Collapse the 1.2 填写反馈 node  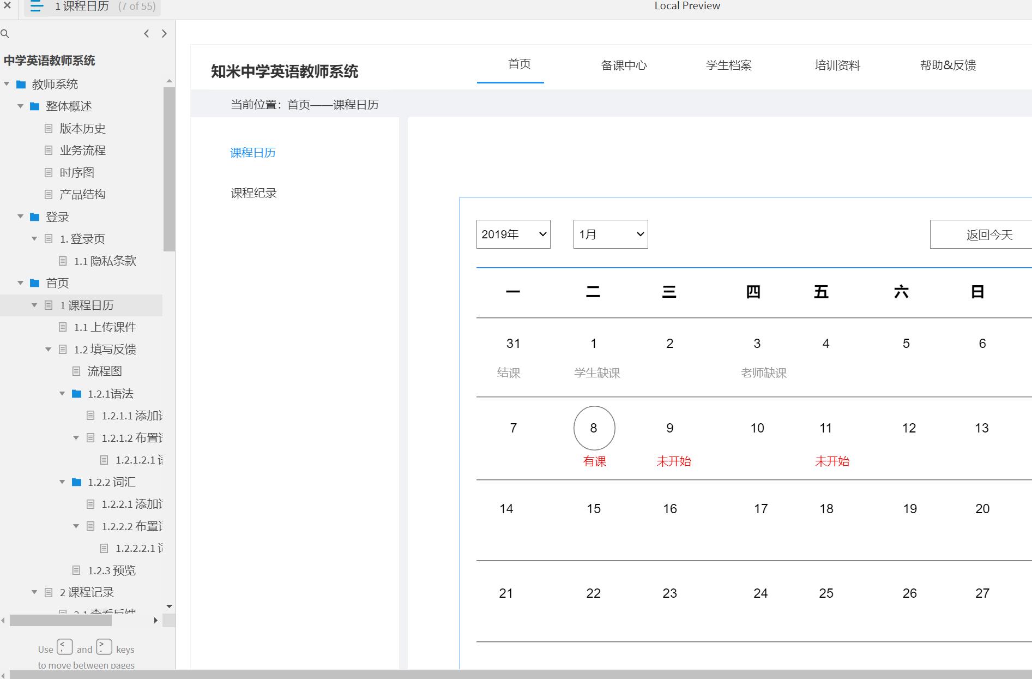pyautogui.click(x=48, y=349)
